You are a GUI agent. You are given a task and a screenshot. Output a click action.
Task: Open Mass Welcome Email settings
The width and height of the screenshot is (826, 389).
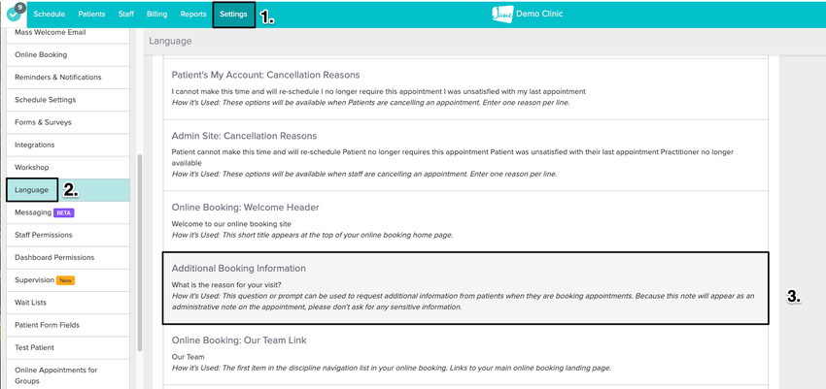point(68,32)
